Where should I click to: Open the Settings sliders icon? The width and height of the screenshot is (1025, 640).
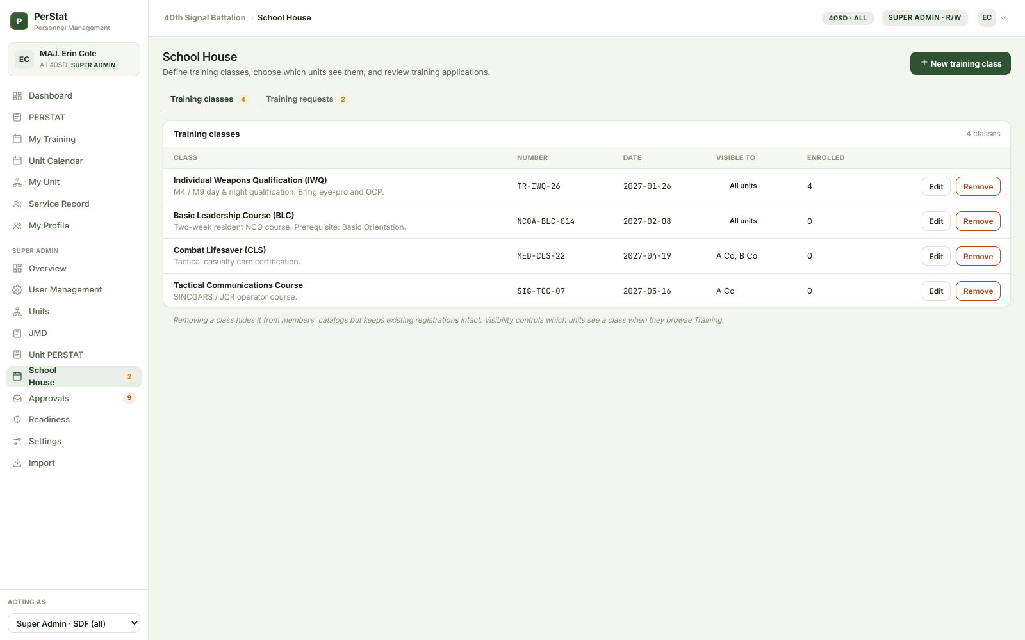pos(17,442)
